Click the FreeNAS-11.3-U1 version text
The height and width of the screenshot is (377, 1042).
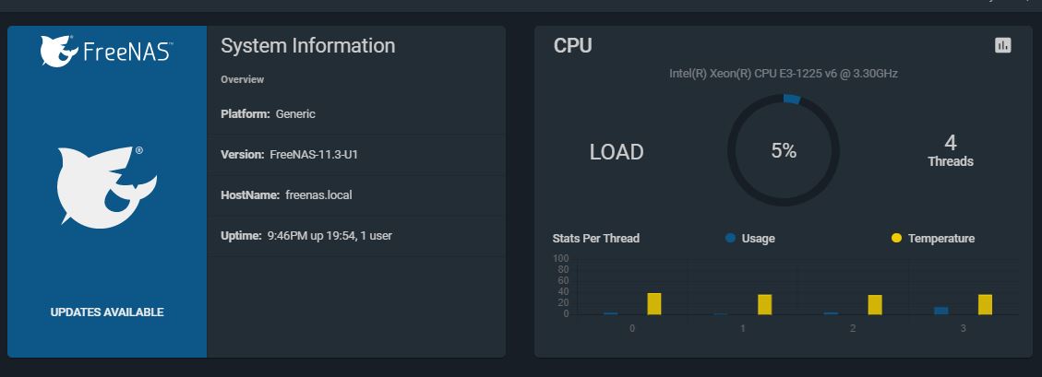pyautogui.click(x=314, y=155)
